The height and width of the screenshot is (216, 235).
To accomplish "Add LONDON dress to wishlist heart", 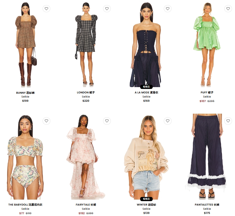I will click(x=107, y=9).
